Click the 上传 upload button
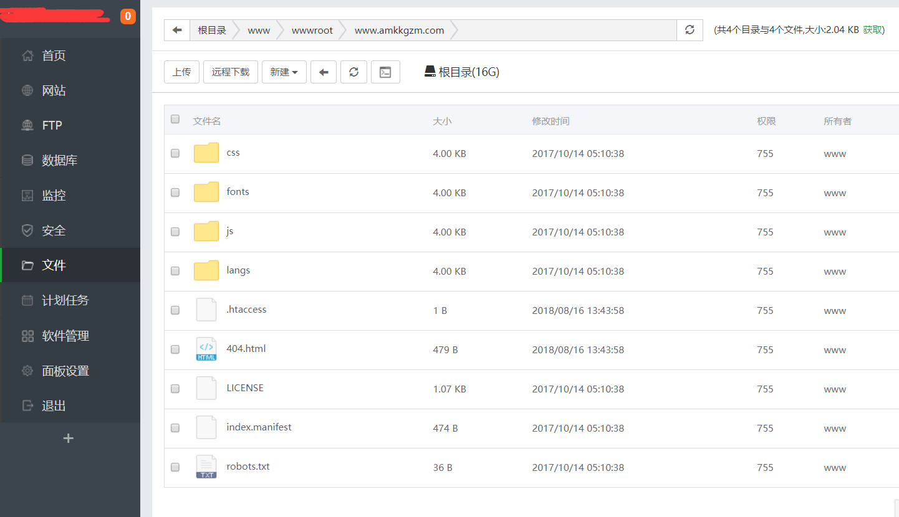 coord(181,72)
